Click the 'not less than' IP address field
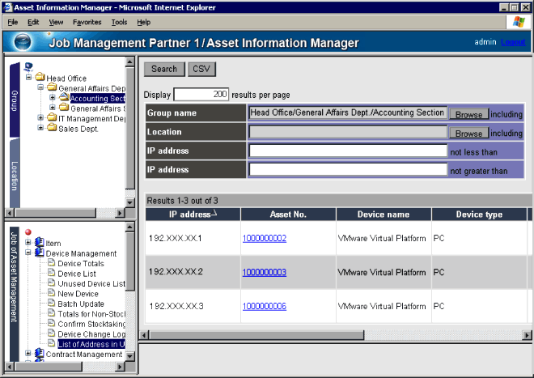 coord(348,151)
